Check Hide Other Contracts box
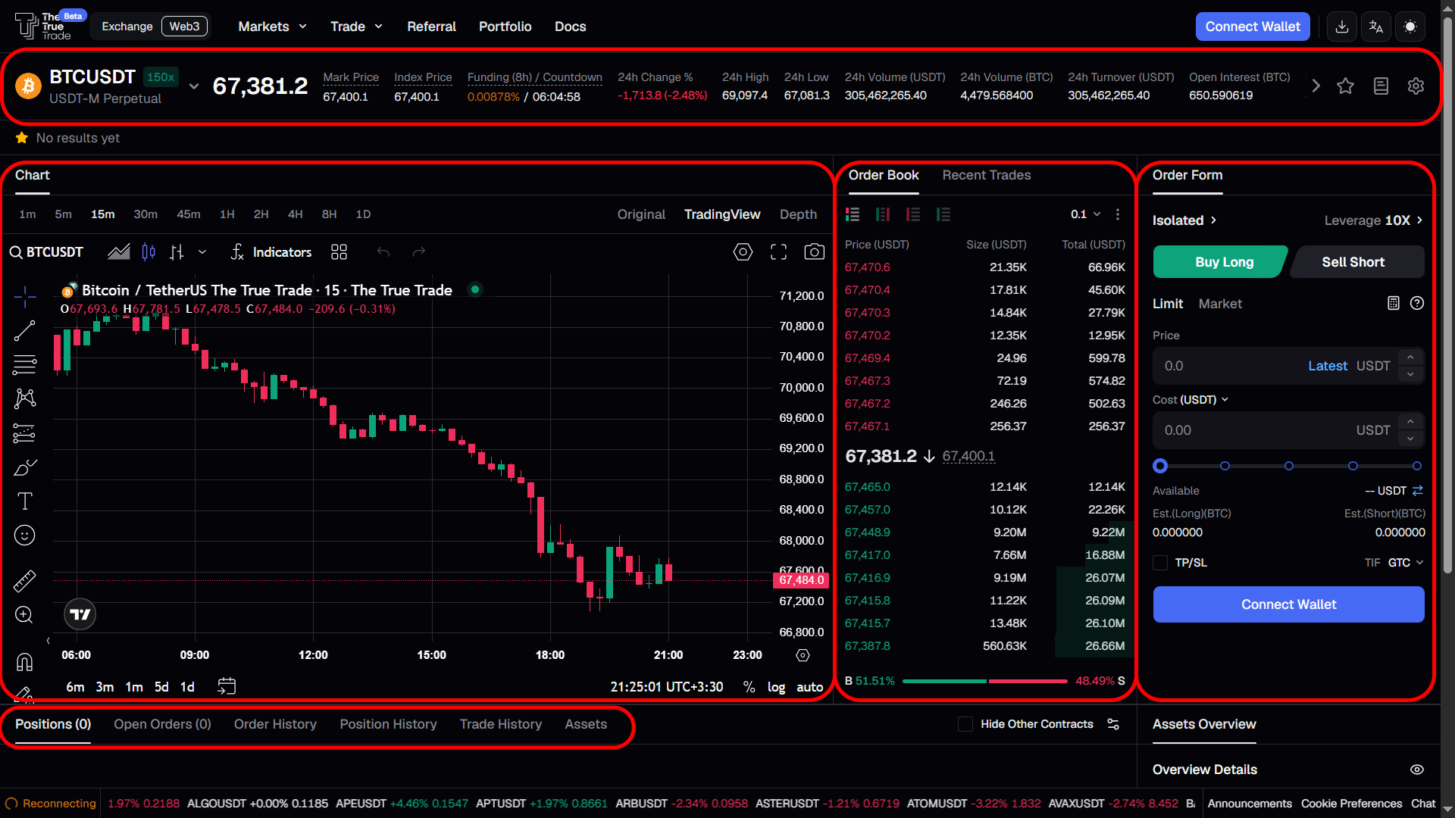This screenshot has height=818, width=1455. pyautogui.click(x=965, y=724)
